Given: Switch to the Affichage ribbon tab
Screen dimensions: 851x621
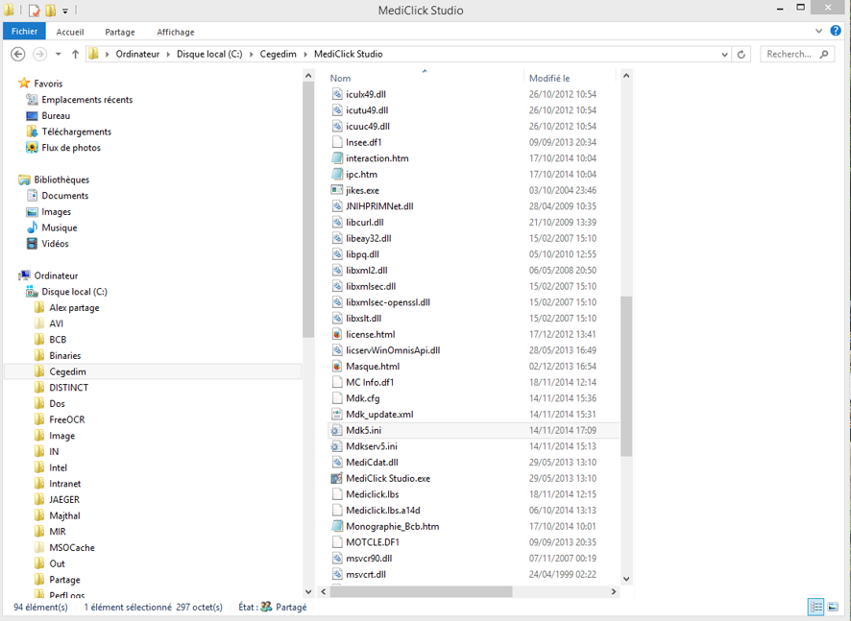Looking at the screenshot, I should [x=175, y=32].
